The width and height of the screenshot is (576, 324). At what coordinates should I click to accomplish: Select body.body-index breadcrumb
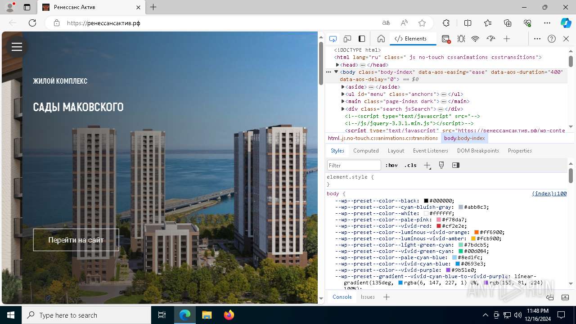click(464, 138)
